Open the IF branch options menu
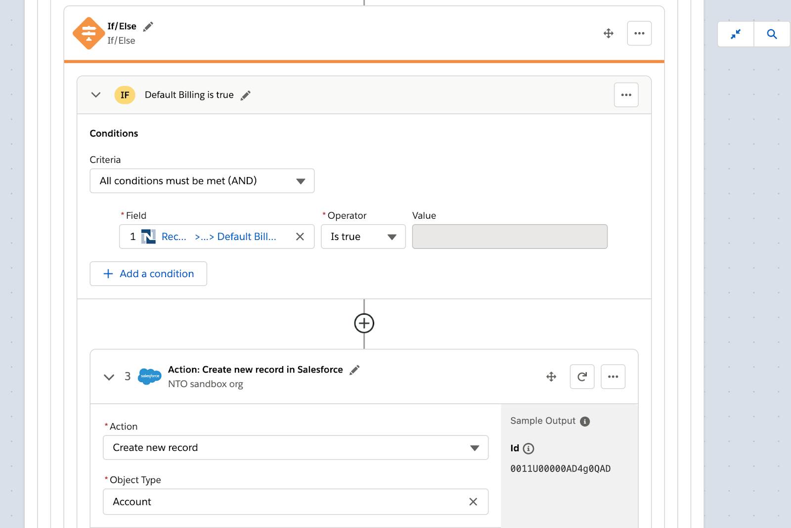The image size is (791, 528). [626, 95]
